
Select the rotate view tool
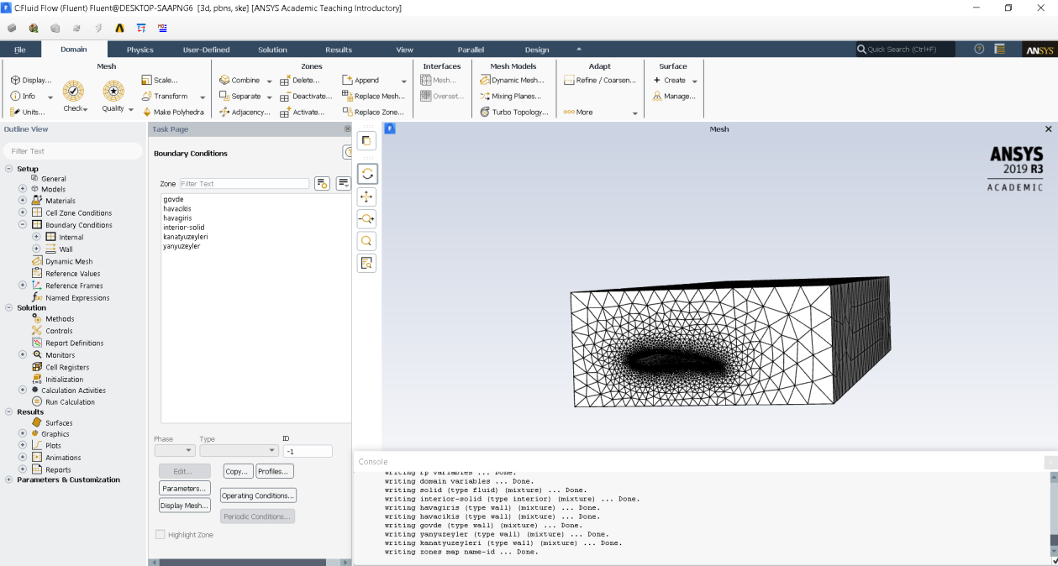pyautogui.click(x=366, y=174)
